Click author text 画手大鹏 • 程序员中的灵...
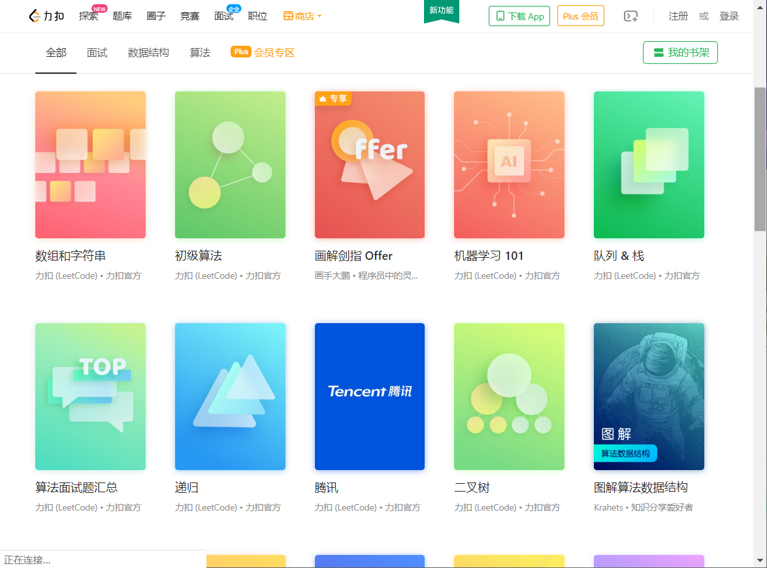Viewport: 767px width, 568px height. click(x=367, y=276)
